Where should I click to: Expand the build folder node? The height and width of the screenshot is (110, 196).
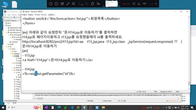(6, 44)
